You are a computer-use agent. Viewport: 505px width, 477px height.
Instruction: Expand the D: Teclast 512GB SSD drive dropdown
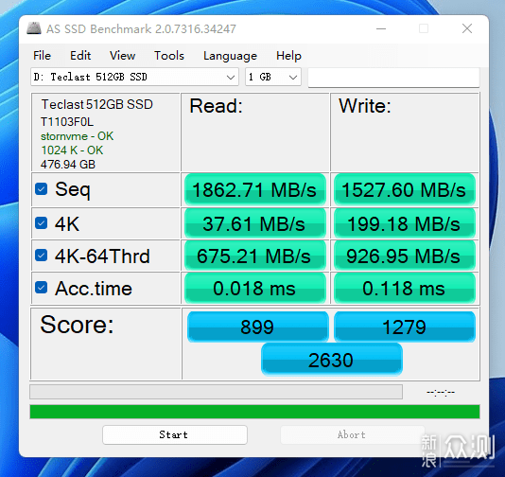[134, 77]
